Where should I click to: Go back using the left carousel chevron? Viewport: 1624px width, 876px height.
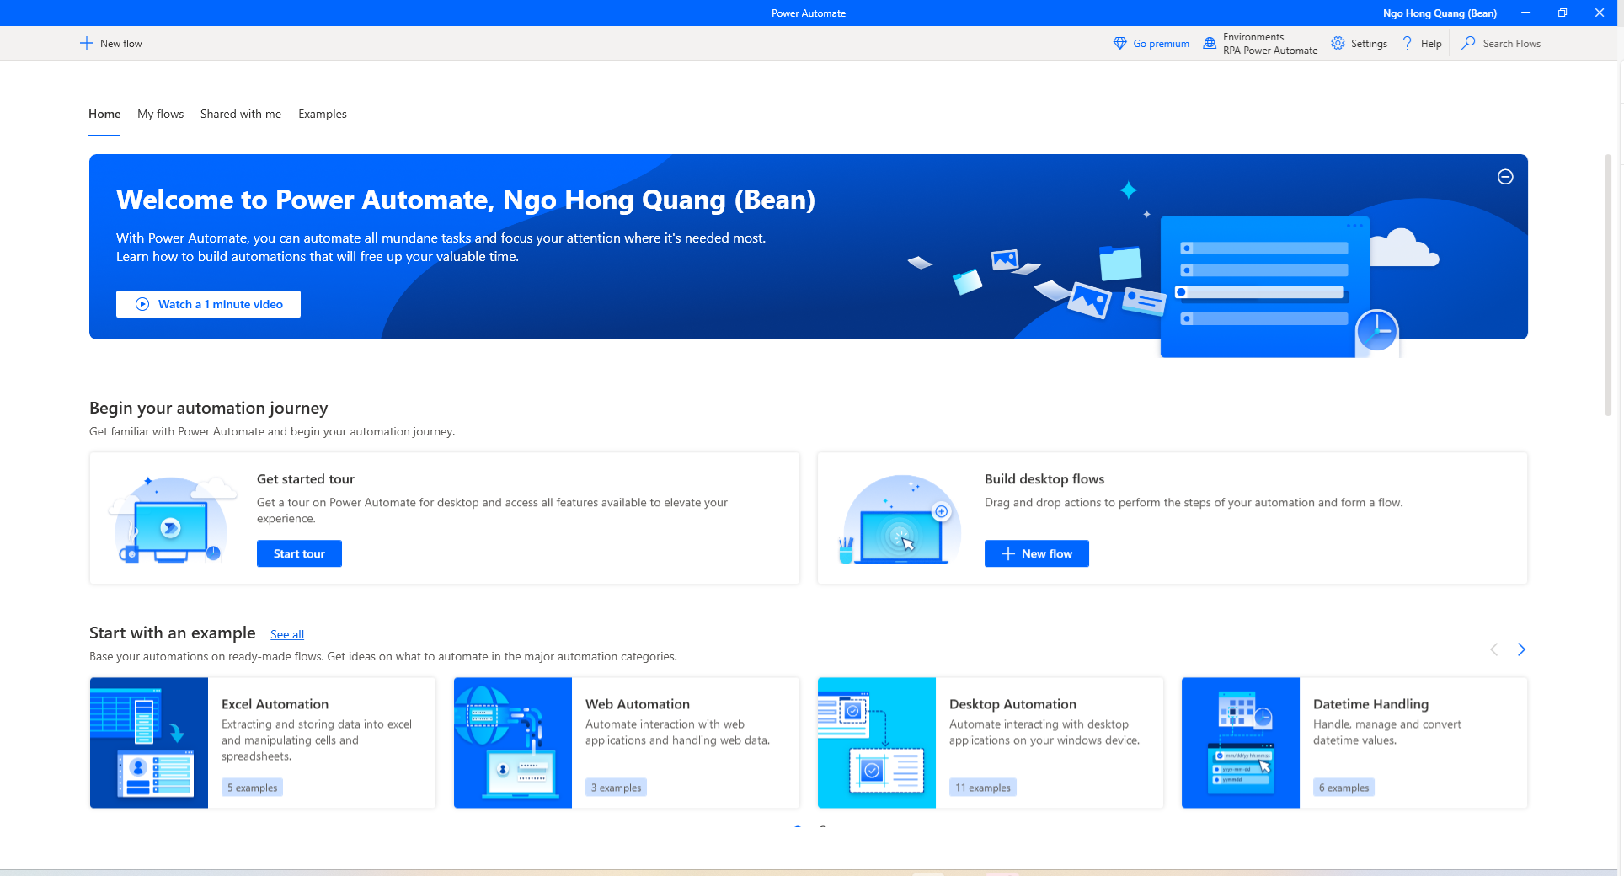point(1493,649)
